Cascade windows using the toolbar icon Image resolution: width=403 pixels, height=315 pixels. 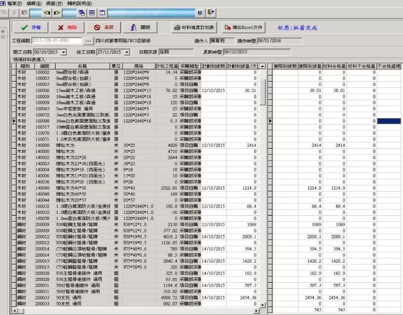pos(82,13)
